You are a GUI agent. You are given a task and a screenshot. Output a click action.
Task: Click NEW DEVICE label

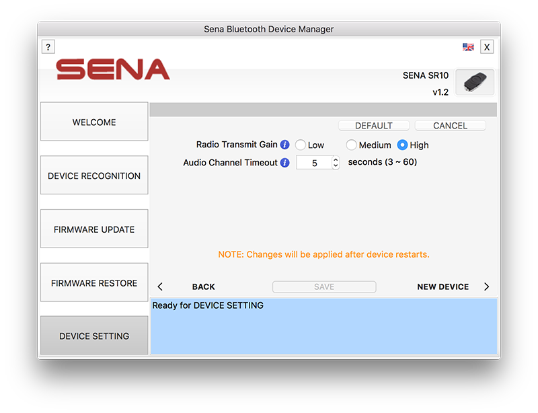443,287
